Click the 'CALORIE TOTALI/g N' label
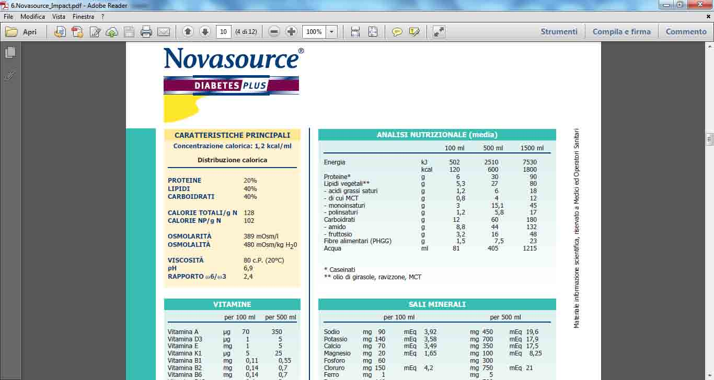The width and height of the screenshot is (714, 380). [203, 213]
